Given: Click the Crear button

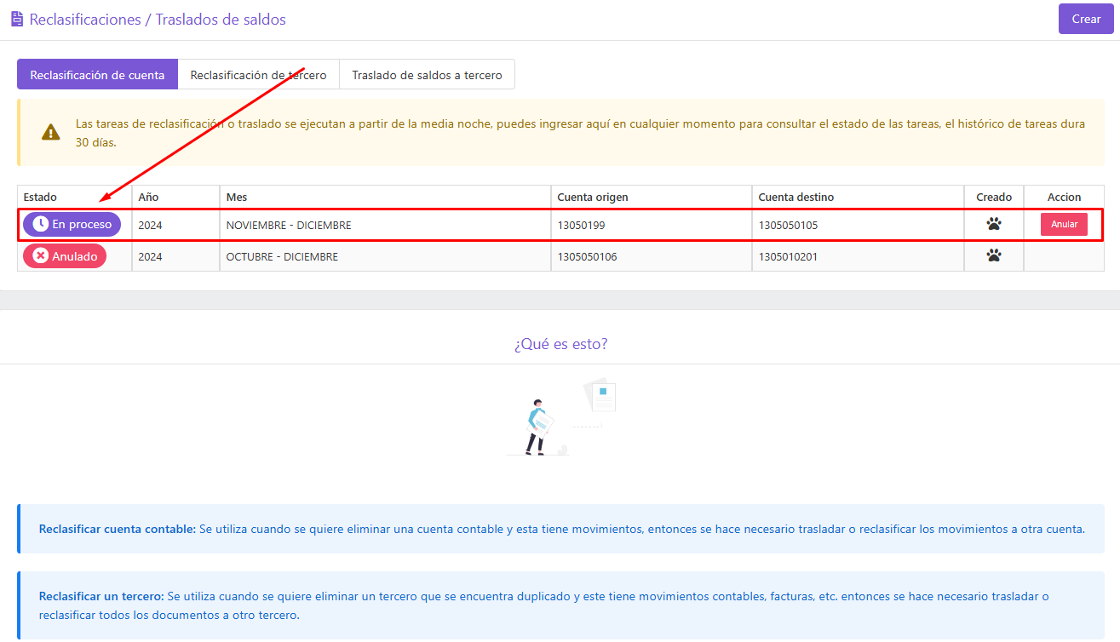Looking at the screenshot, I should click(1086, 19).
